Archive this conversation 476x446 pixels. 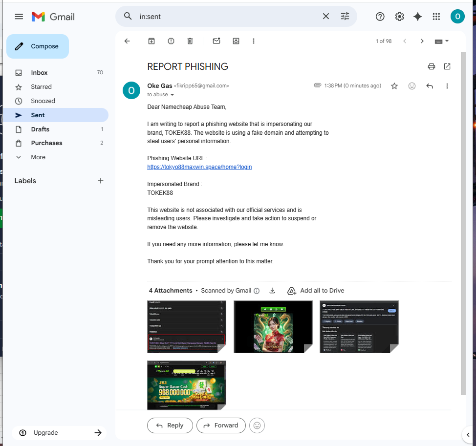[x=151, y=41]
